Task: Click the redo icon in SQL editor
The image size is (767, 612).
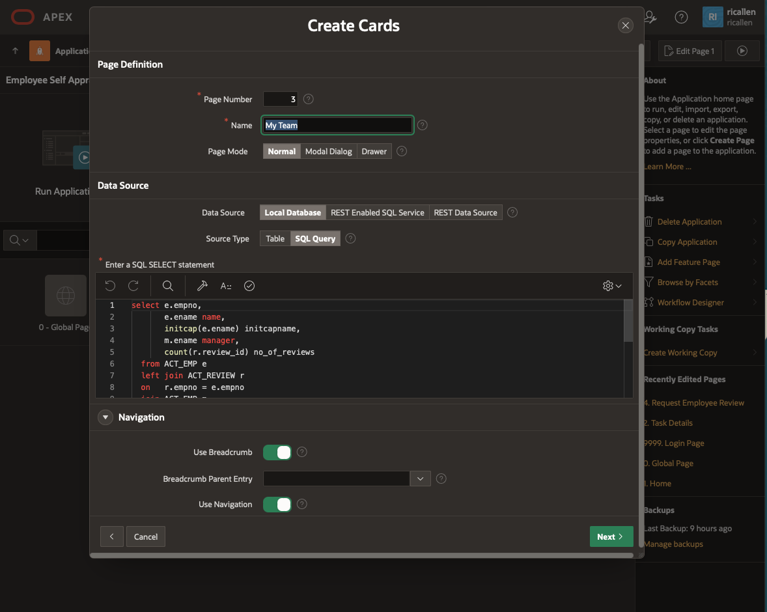Action: (133, 286)
